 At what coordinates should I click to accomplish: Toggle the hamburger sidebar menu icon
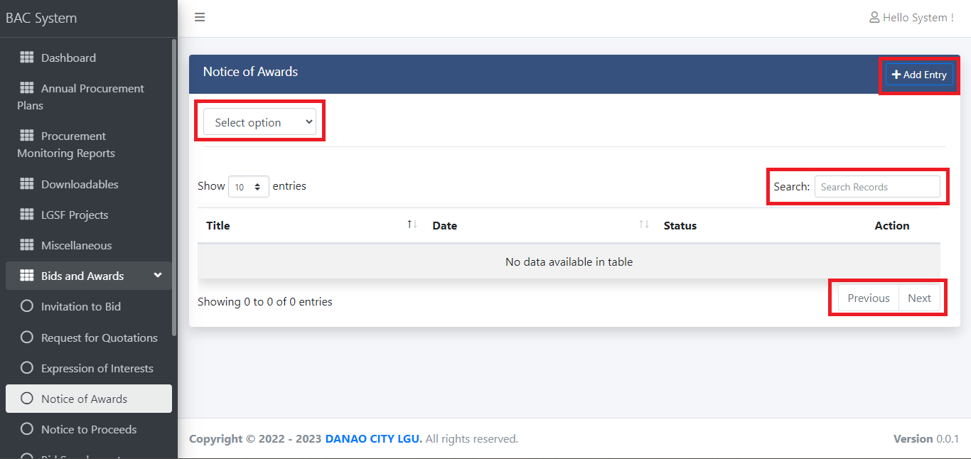[200, 17]
